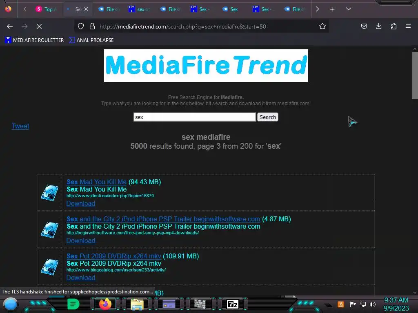418x313 pixels.
Task: Open the Start orb menu
Action: [11, 304]
